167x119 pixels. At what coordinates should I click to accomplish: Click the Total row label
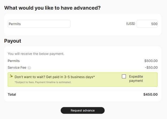tap(12, 94)
